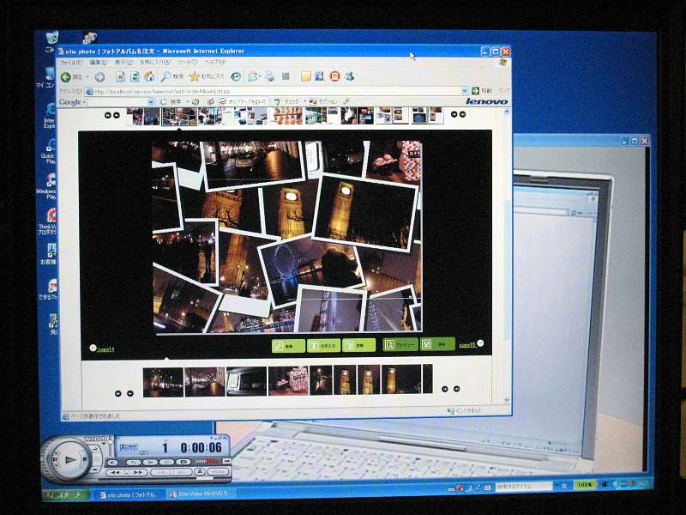
Task: Click the round arrow beside page14
Action: point(93,348)
